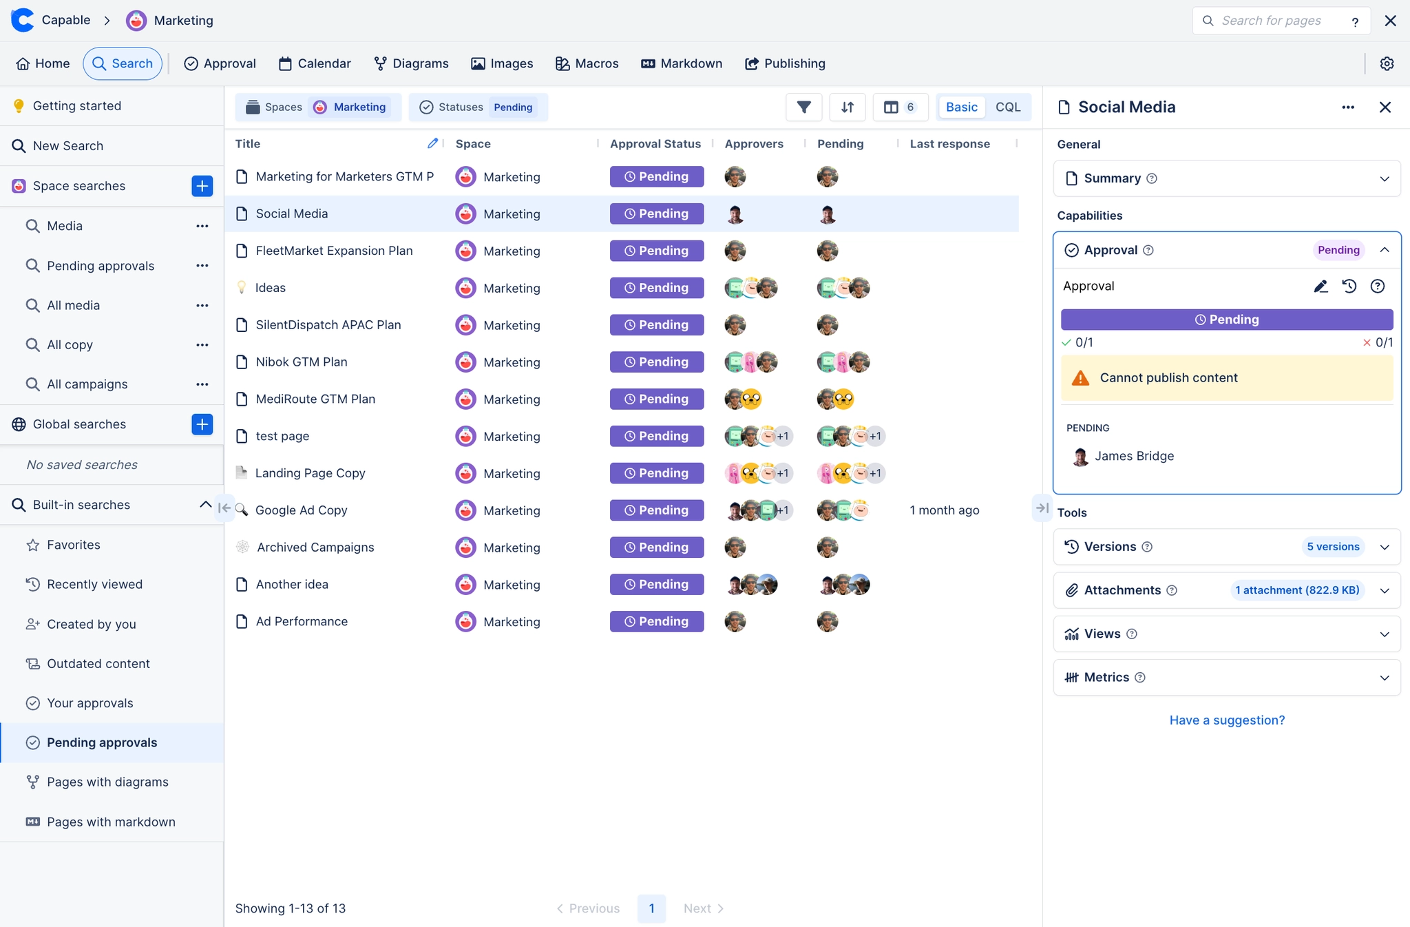1410x927 pixels.
Task: Switch to the CQL query mode
Action: [x=1007, y=107]
